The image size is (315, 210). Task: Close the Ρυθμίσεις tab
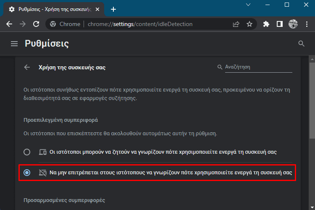(x=97, y=9)
